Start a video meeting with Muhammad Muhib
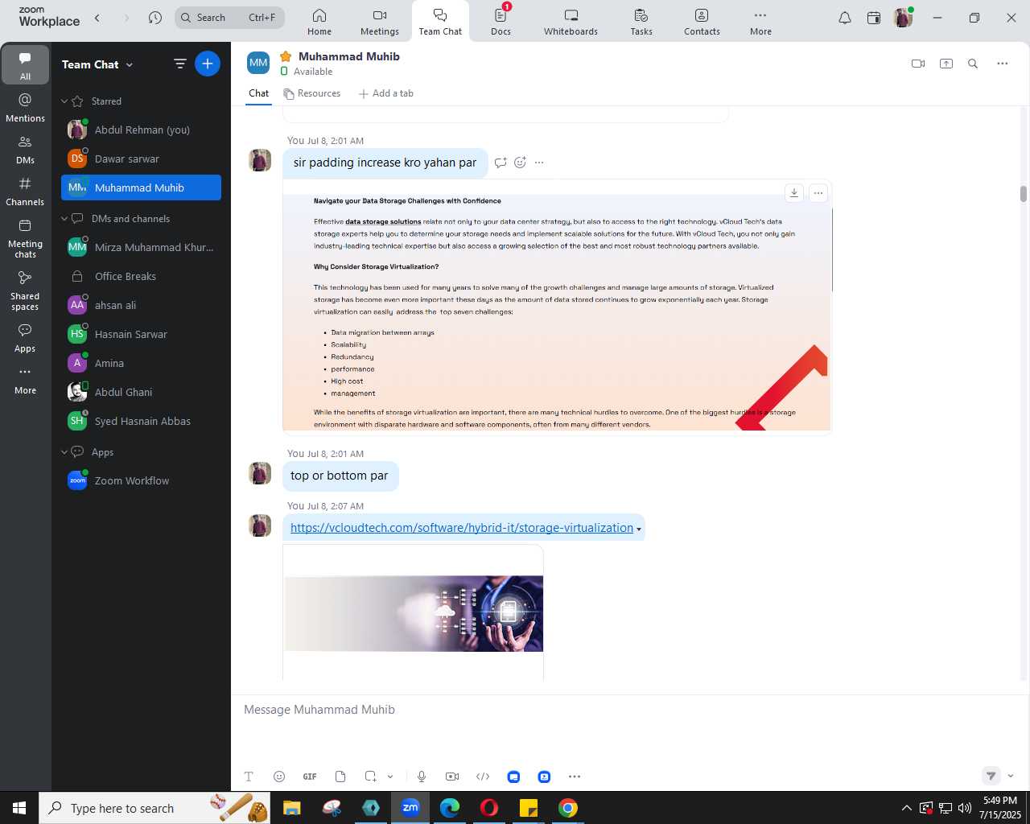 (x=918, y=64)
